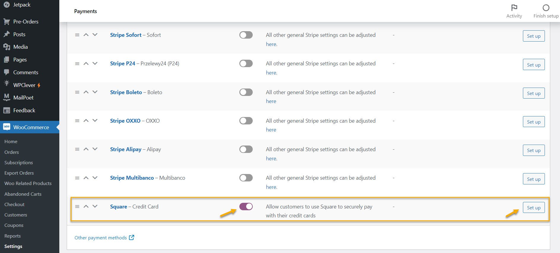Click the MailPoet M icon
Viewport: 560px width, 253px height.
click(x=7, y=97)
